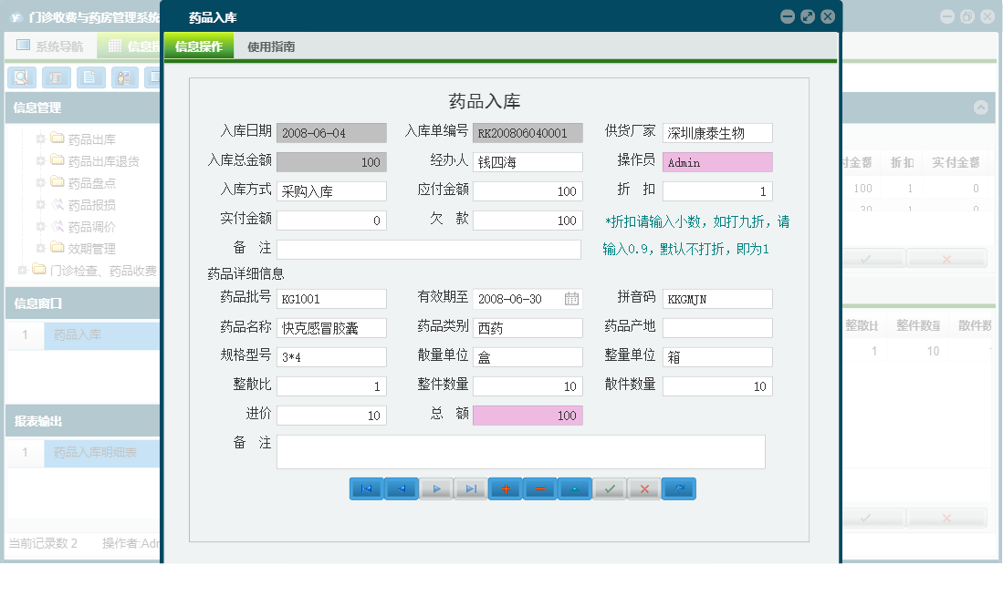Go to the last record icon

pyautogui.click(x=470, y=488)
